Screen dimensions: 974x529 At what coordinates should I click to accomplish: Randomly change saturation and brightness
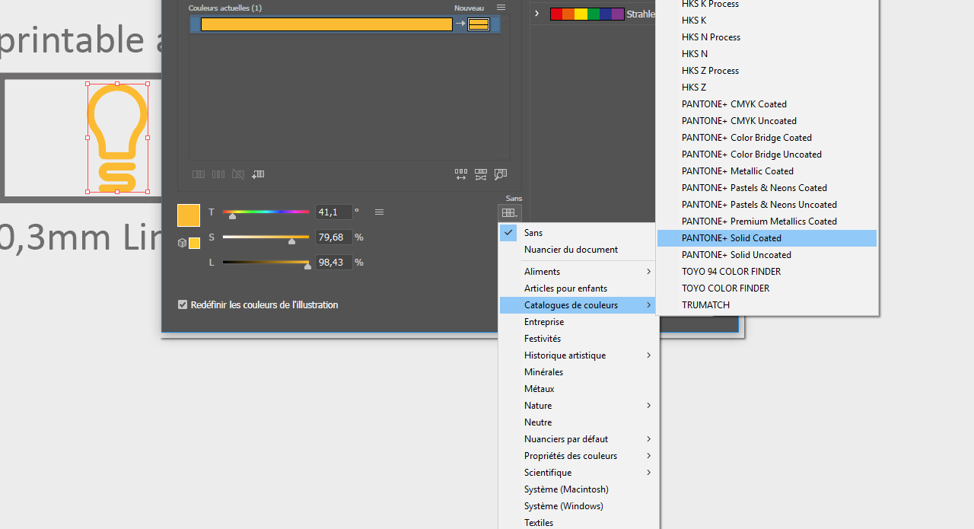(x=481, y=174)
